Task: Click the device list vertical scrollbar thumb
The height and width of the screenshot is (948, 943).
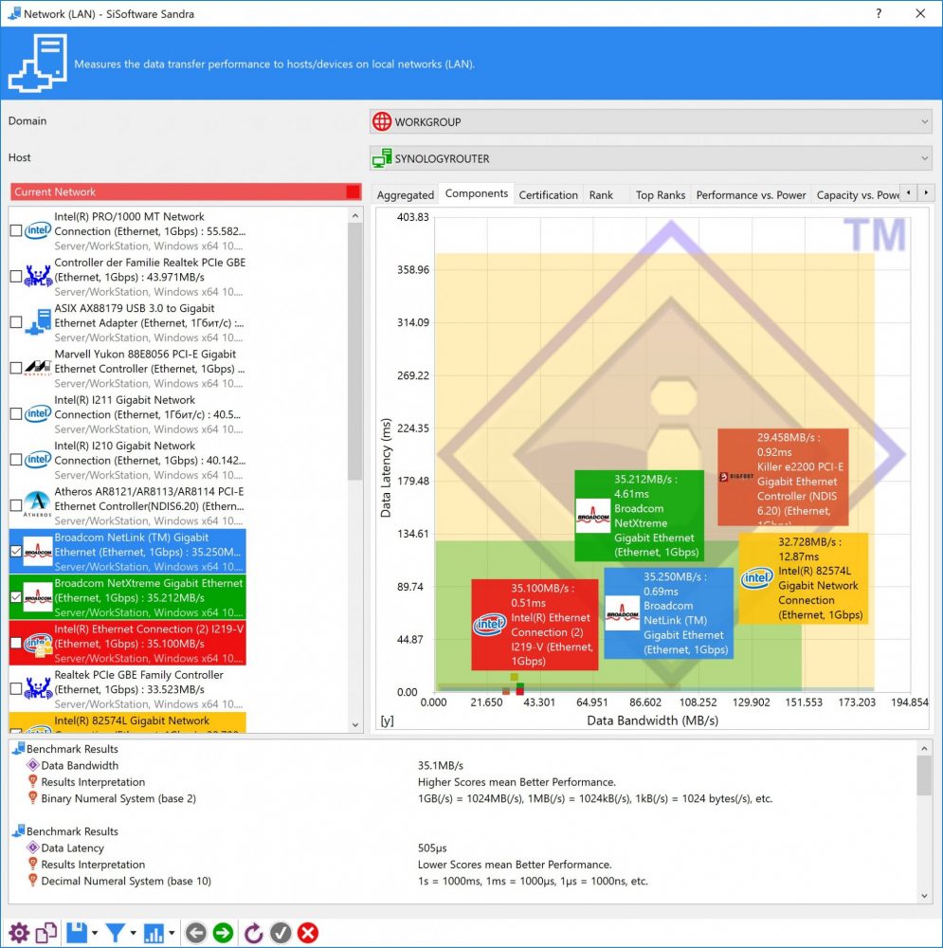Action: 355,352
